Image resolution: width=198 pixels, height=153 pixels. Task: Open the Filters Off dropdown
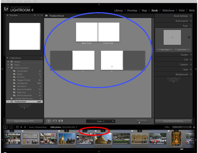point(182,127)
